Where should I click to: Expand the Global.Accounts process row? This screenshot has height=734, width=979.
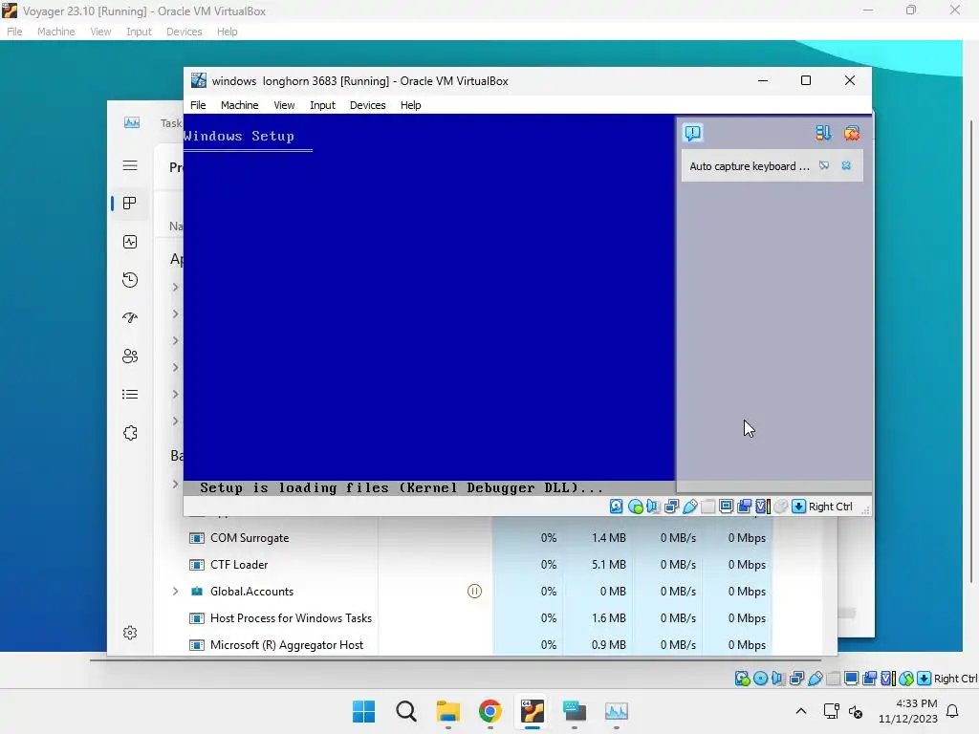176,591
